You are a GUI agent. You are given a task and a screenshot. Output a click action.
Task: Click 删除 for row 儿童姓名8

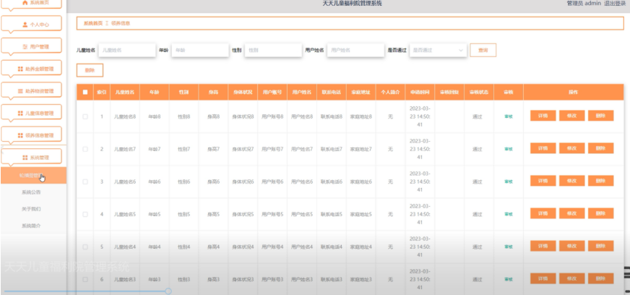(600, 116)
